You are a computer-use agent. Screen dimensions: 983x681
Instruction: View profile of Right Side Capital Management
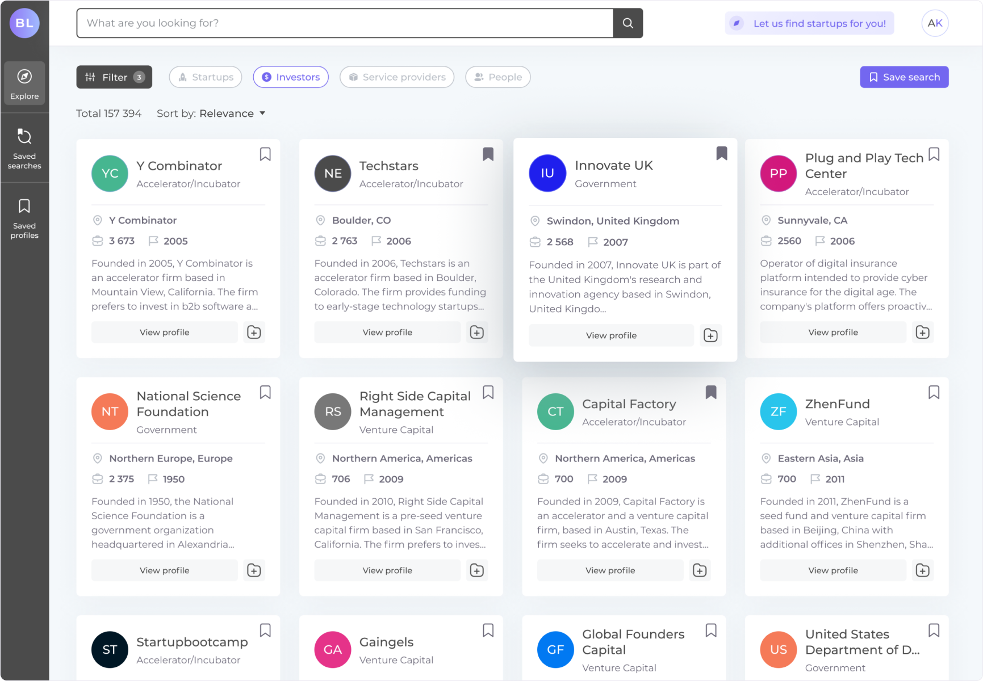pyautogui.click(x=387, y=570)
